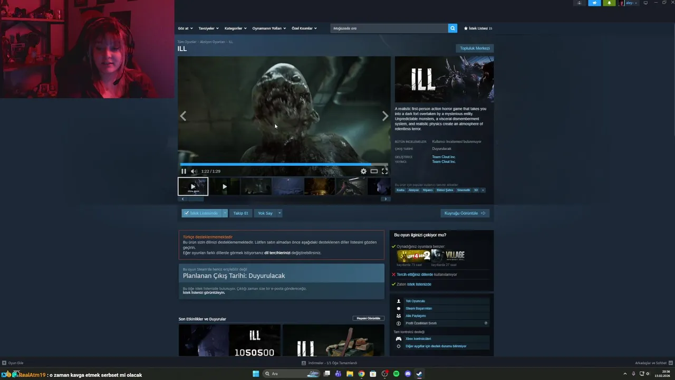Click the store search magnifier button
675x380 pixels.
point(452,28)
